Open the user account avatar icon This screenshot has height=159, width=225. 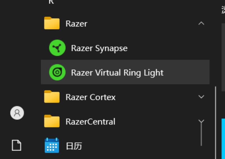(x=17, y=113)
